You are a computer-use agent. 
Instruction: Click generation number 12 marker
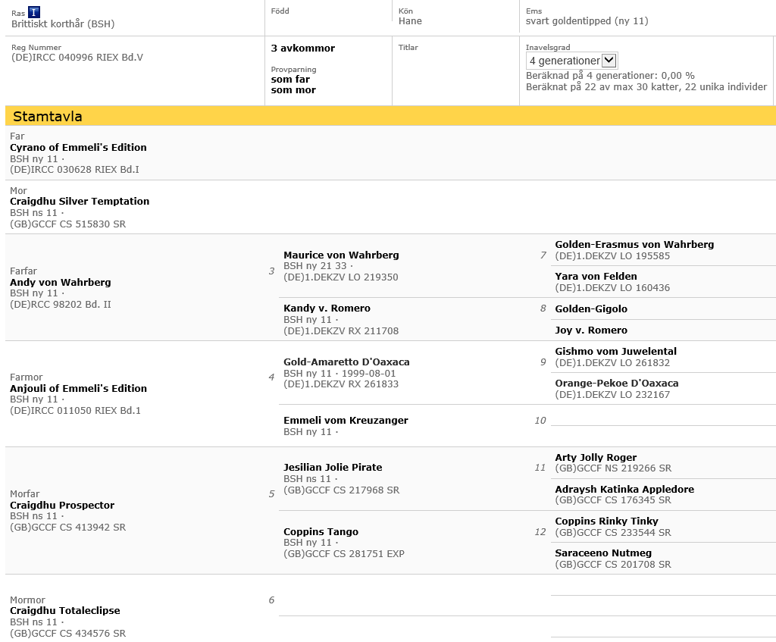pyautogui.click(x=540, y=532)
